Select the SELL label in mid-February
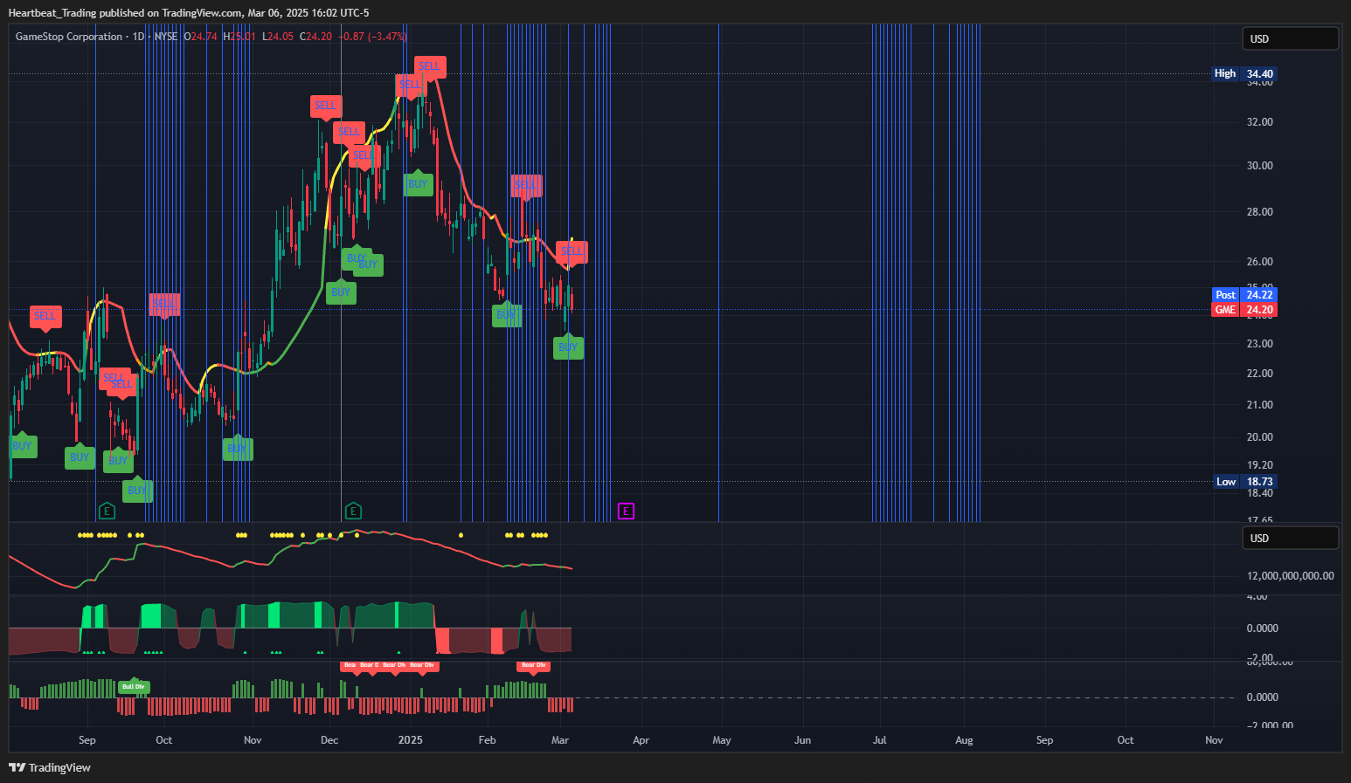Viewport: 1351px width, 783px height. (526, 185)
